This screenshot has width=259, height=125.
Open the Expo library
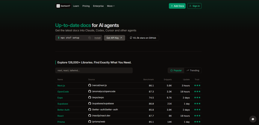pyautogui.click(x=60, y=98)
